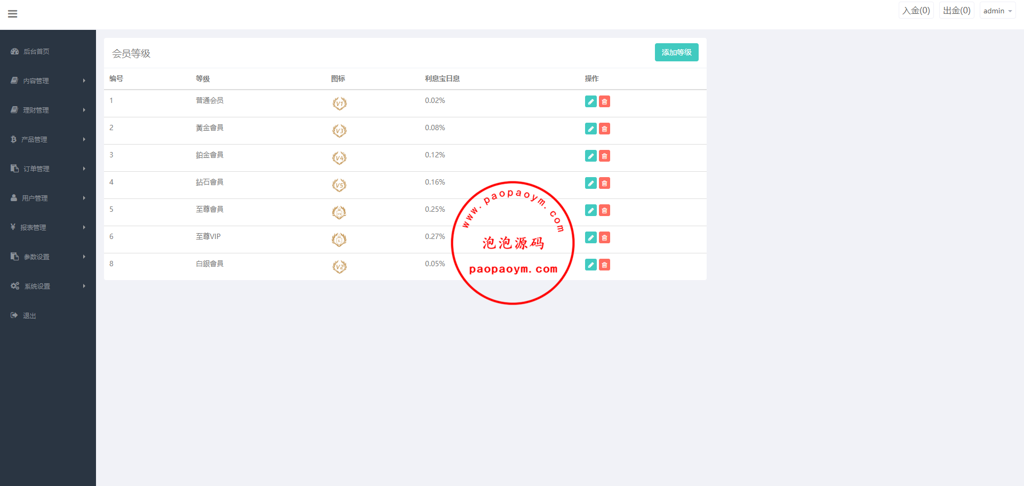Click edit icon for 至尊會員 row
Image resolution: width=1024 pixels, height=486 pixels.
[x=590, y=211]
